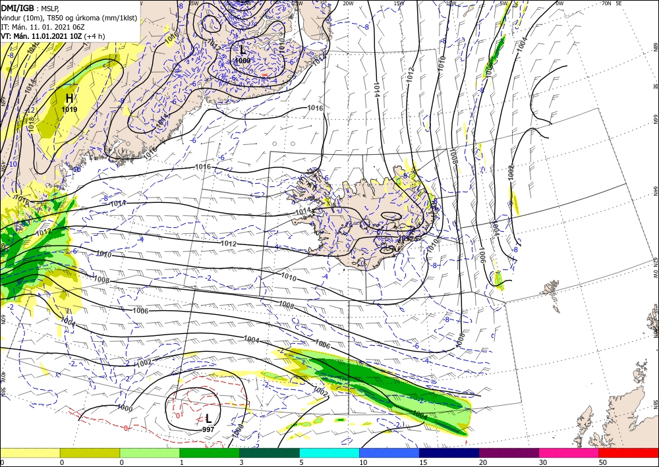
Task: Click the '20' value on the legend scale
Action: pos(483,462)
